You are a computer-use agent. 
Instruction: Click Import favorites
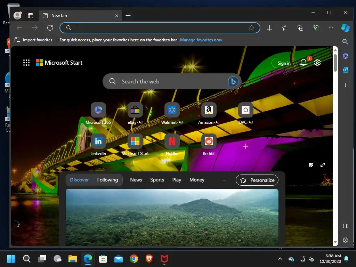point(33,40)
